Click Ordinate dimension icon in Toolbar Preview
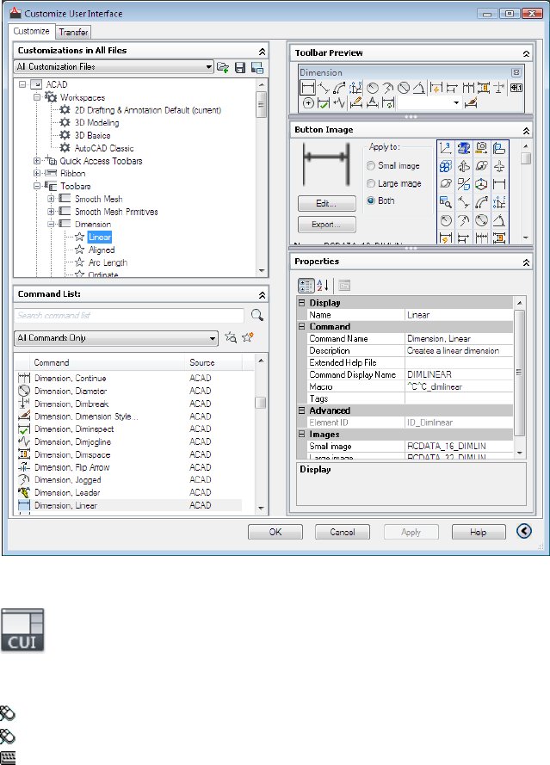550x765 pixels. click(x=355, y=88)
